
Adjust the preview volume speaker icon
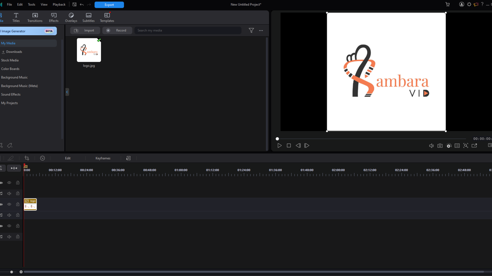(x=431, y=146)
